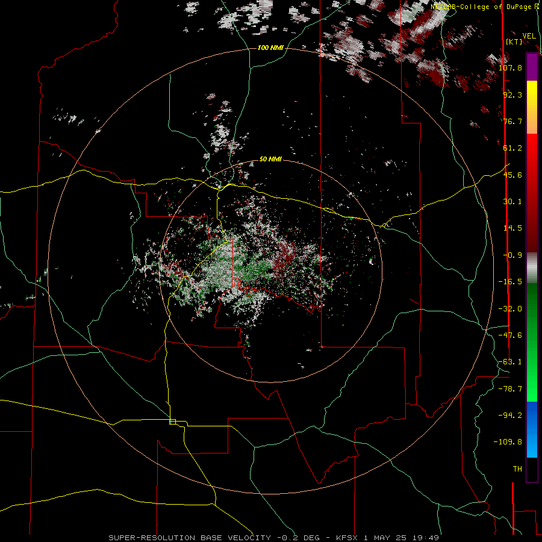Click the purple segment of the velocity color bar
The width and height of the screenshot is (542, 542).
click(x=532, y=67)
